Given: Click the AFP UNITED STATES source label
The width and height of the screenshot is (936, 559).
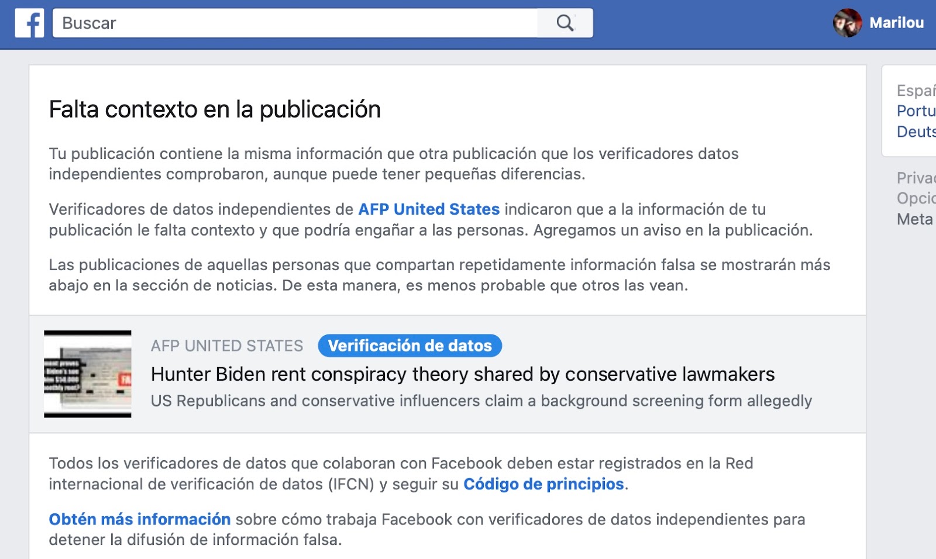Looking at the screenshot, I should (x=227, y=346).
